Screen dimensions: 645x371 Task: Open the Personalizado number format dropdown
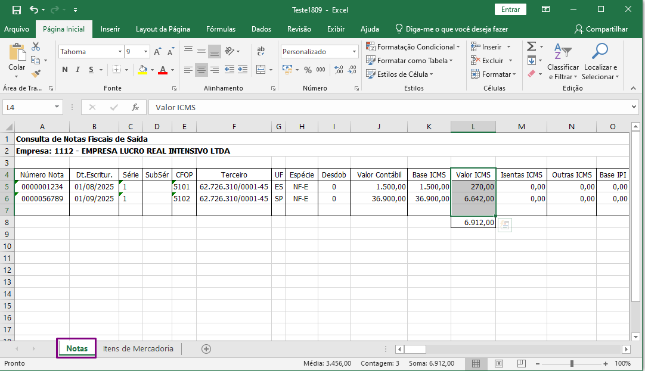click(x=354, y=52)
